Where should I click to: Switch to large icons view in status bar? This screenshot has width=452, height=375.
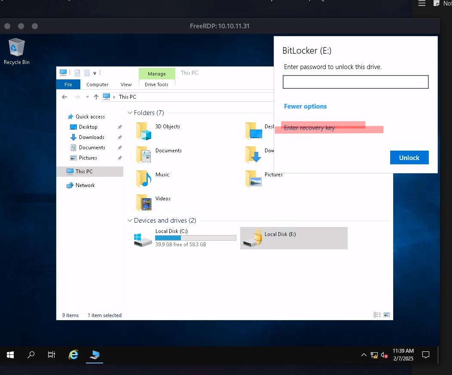(x=387, y=315)
